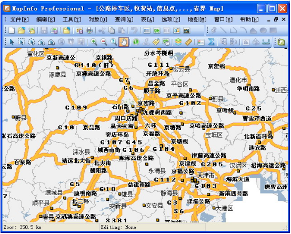Screen dimensions: 291x234
Task: Click the 京哈高速公路 road label
Action: click(207, 126)
